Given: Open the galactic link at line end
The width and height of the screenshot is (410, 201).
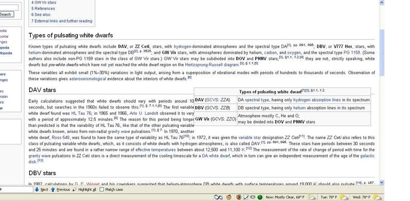Looking at the screenshot, I should click(x=367, y=156).
